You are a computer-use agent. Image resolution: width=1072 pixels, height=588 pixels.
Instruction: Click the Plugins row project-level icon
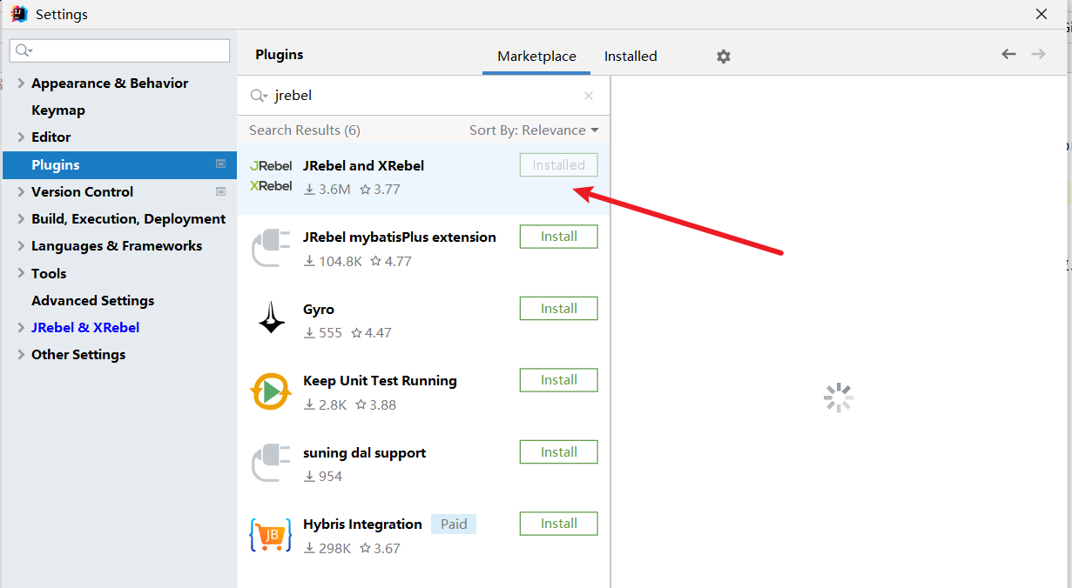(x=220, y=164)
